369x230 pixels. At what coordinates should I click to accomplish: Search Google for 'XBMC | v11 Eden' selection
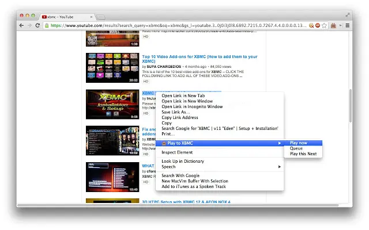220,128
